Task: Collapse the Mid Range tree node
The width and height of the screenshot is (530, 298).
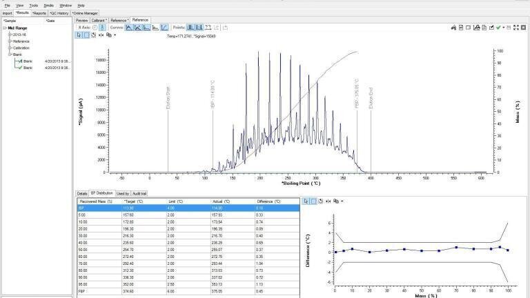Action: pyautogui.click(x=5, y=28)
